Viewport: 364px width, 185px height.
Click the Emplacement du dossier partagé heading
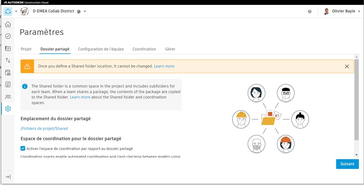tap(55, 119)
